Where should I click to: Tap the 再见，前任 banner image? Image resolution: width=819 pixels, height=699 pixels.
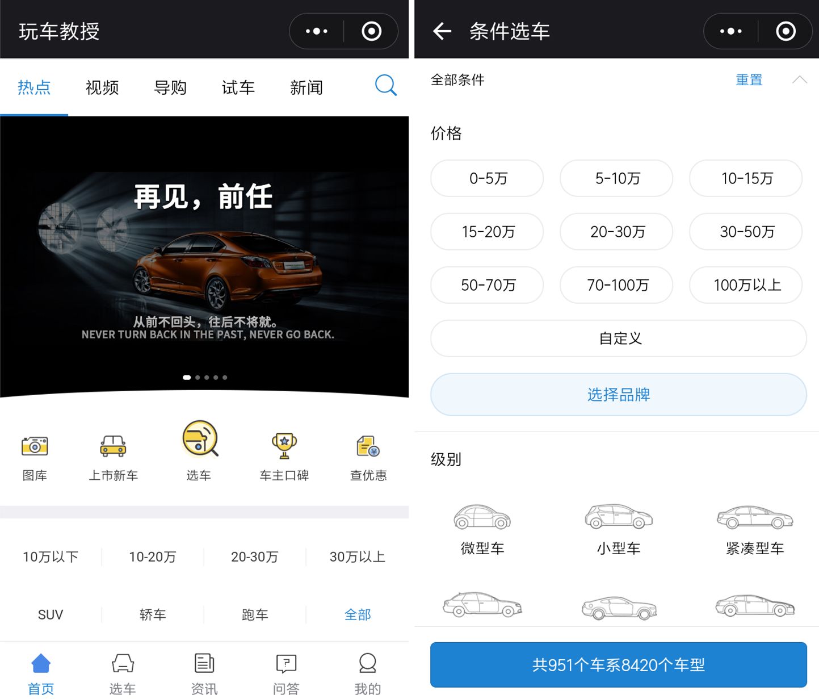204,256
